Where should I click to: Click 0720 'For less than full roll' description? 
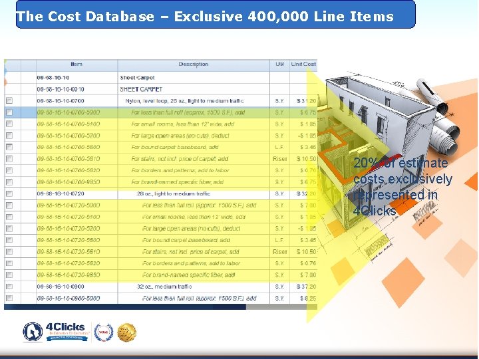(199, 205)
